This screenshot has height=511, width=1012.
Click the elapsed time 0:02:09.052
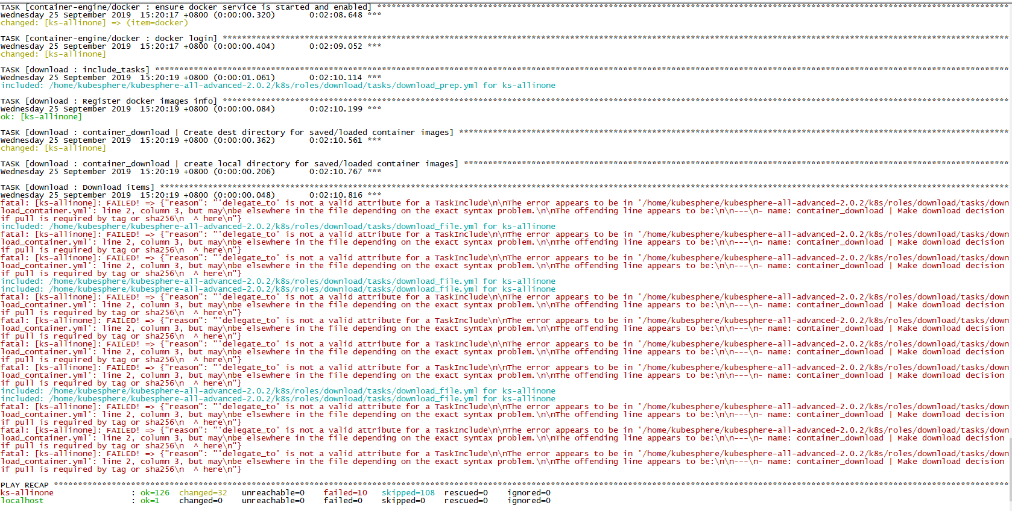tap(336, 46)
